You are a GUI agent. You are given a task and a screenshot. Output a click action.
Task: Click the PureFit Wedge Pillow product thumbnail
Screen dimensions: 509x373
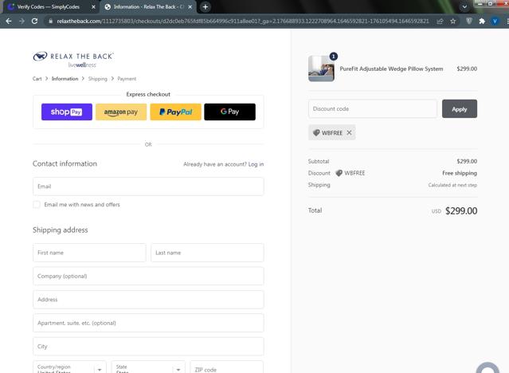[321, 69]
